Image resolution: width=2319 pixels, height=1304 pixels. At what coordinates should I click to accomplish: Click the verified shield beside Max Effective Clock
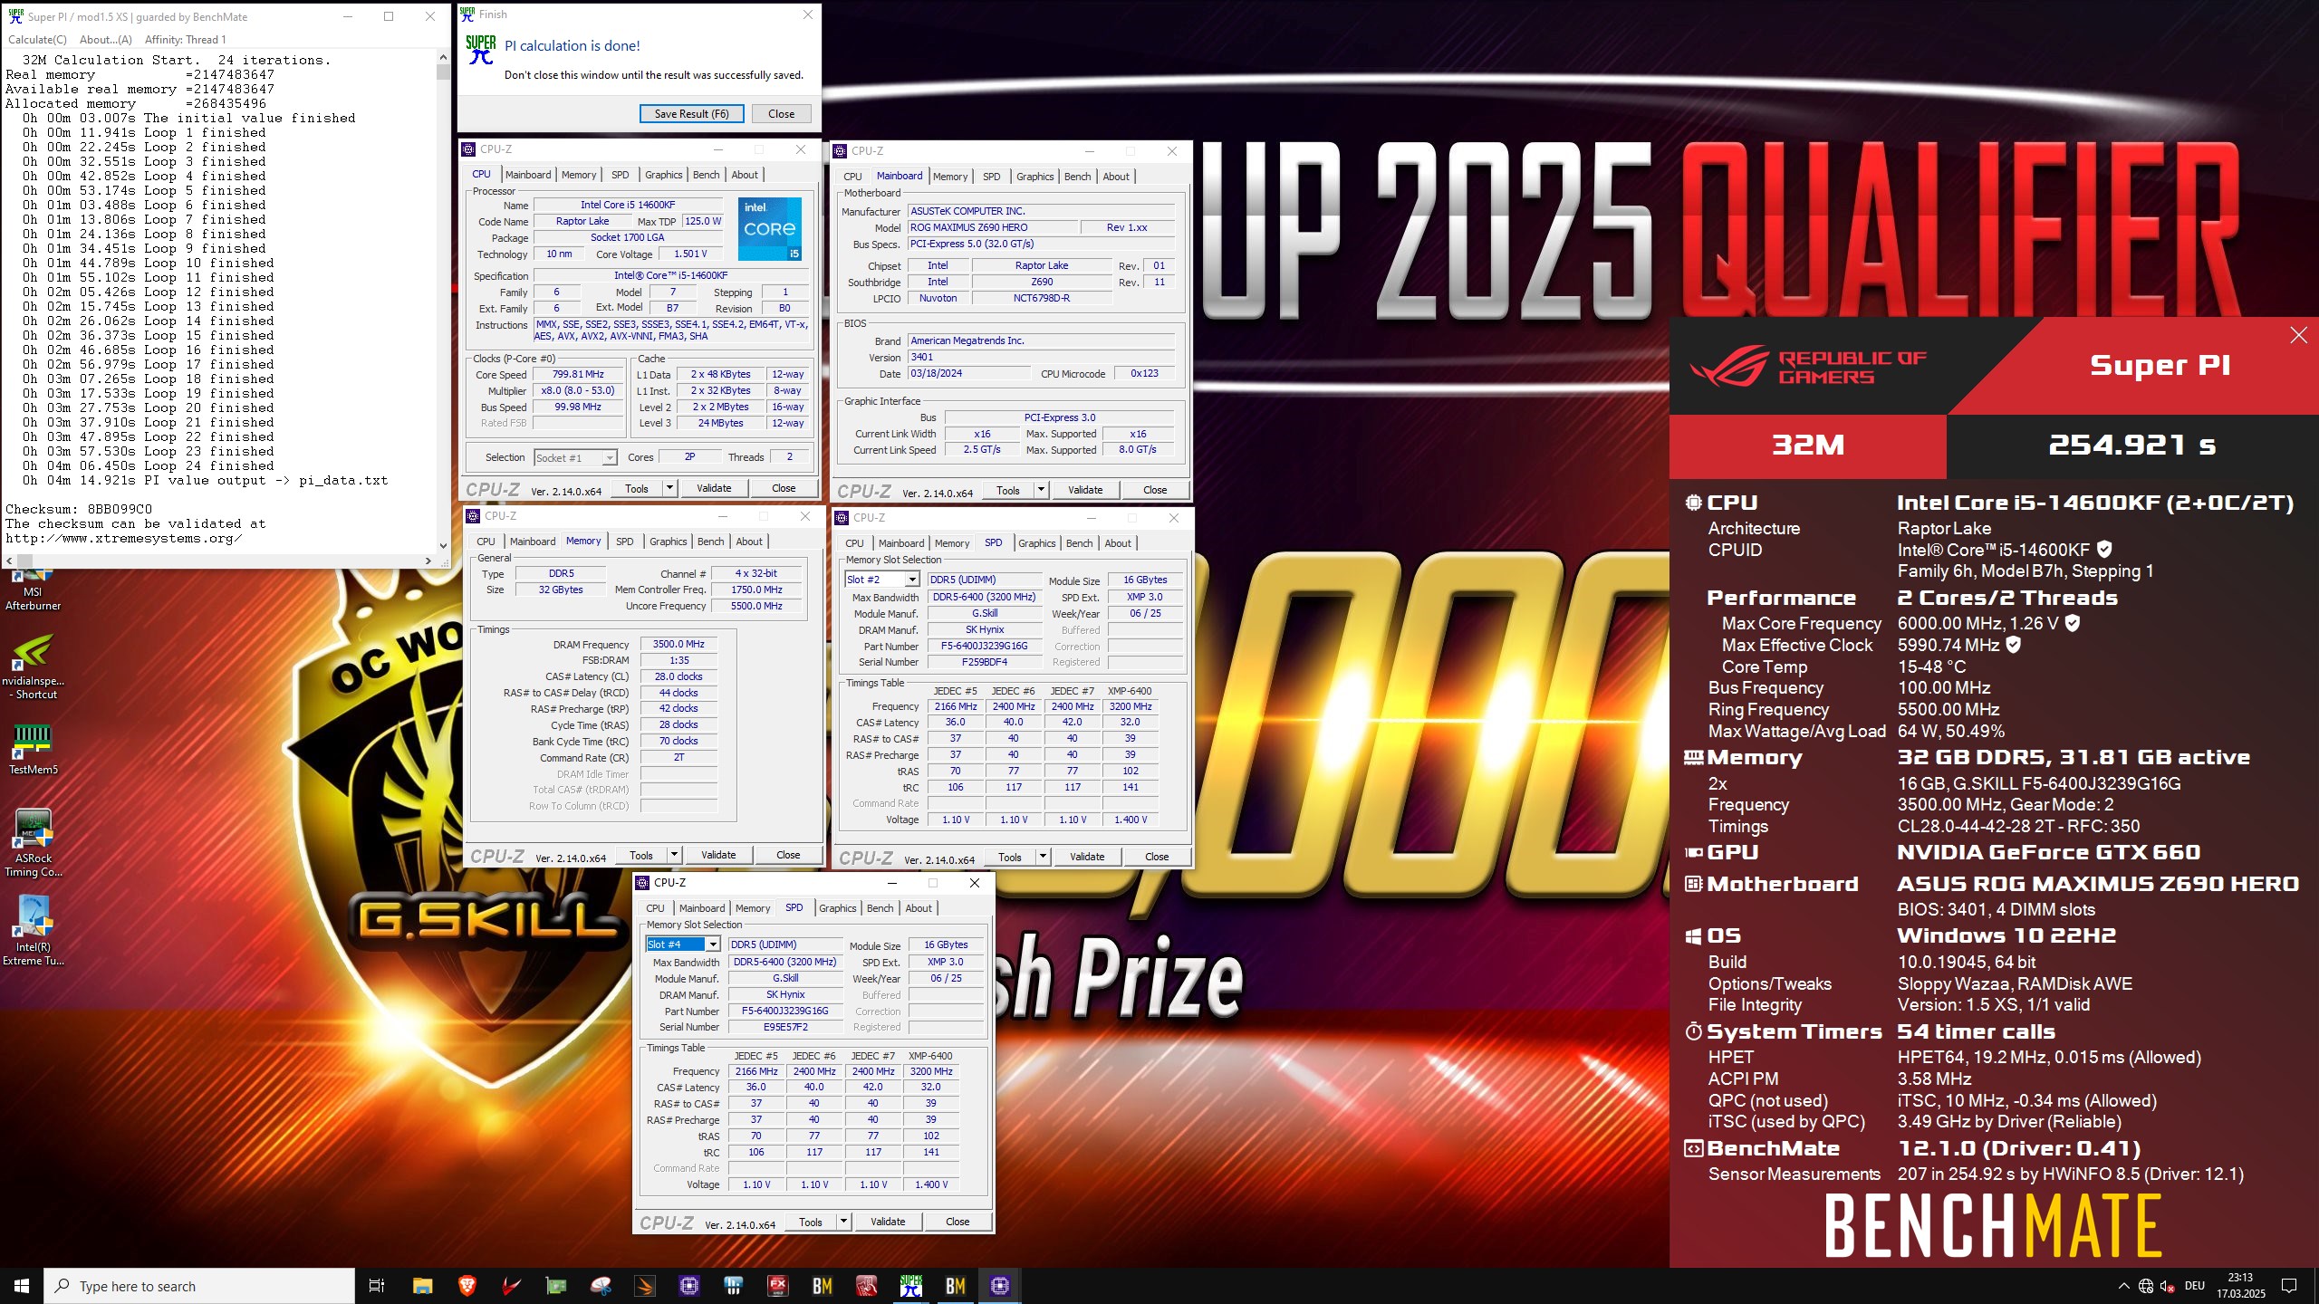point(2014,645)
